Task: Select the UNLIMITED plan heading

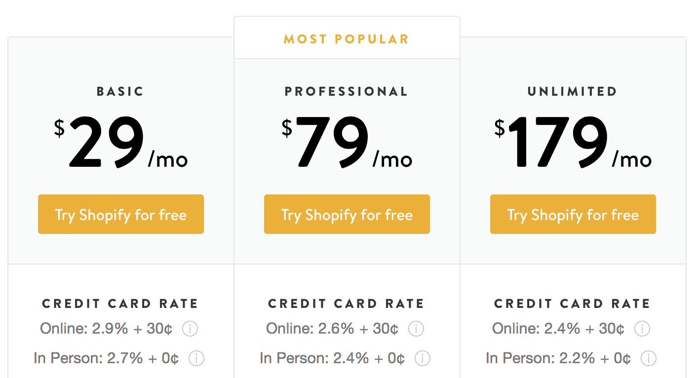Action: 573,91
